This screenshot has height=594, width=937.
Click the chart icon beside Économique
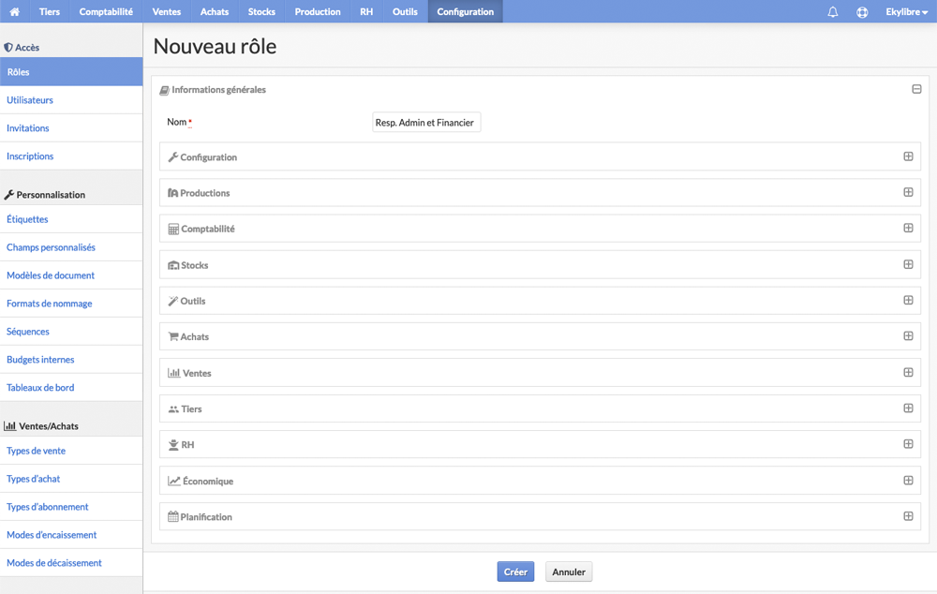point(174,481)
